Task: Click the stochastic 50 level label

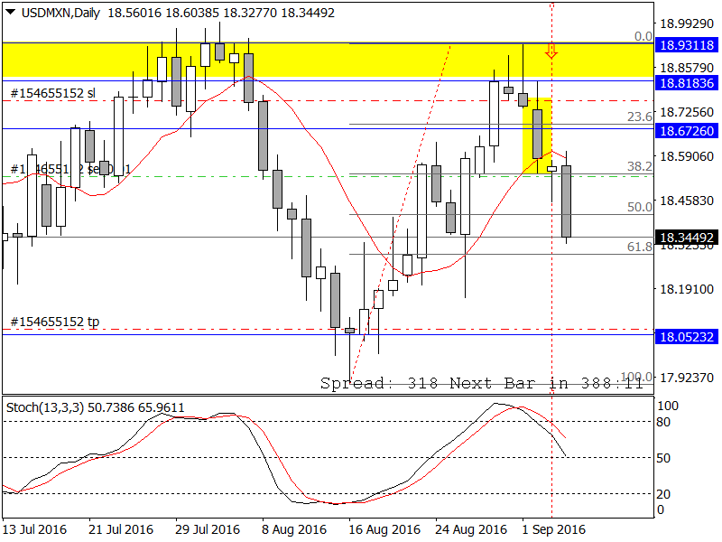Action: coord(663,458)
